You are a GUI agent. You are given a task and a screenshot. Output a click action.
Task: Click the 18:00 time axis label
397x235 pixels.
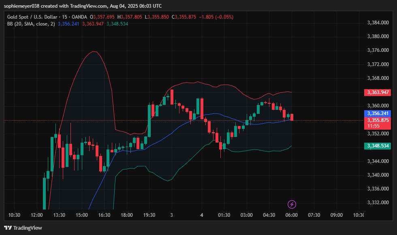[x=126, y=215]
